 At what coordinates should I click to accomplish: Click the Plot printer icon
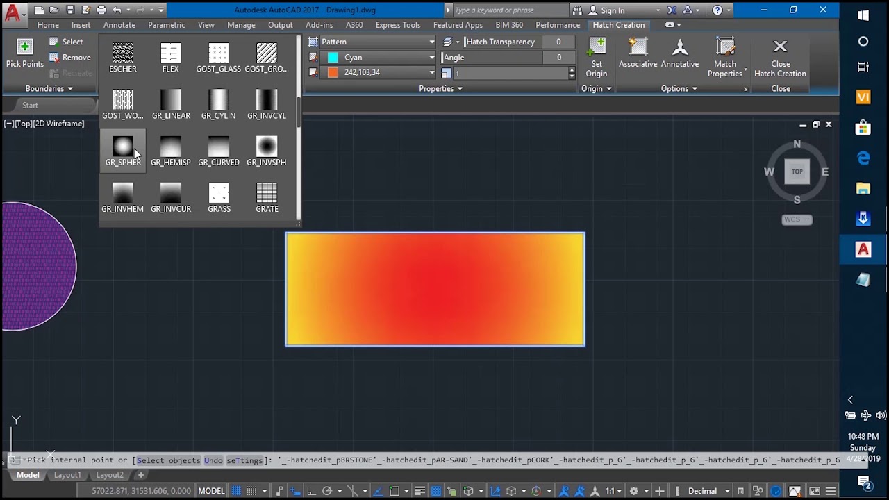(x=101, y=10)
